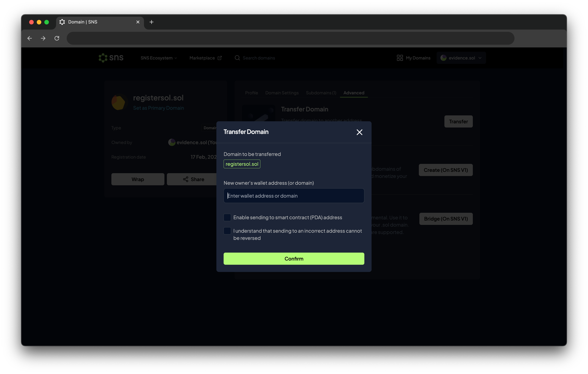588x374 pixels.
Task: Close the Transfer Domain dialog
Action: tap(359, 132)
